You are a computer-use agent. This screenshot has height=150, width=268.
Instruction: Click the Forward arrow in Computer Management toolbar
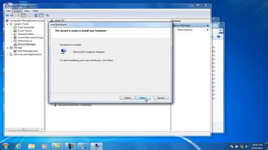coord(12,15)
